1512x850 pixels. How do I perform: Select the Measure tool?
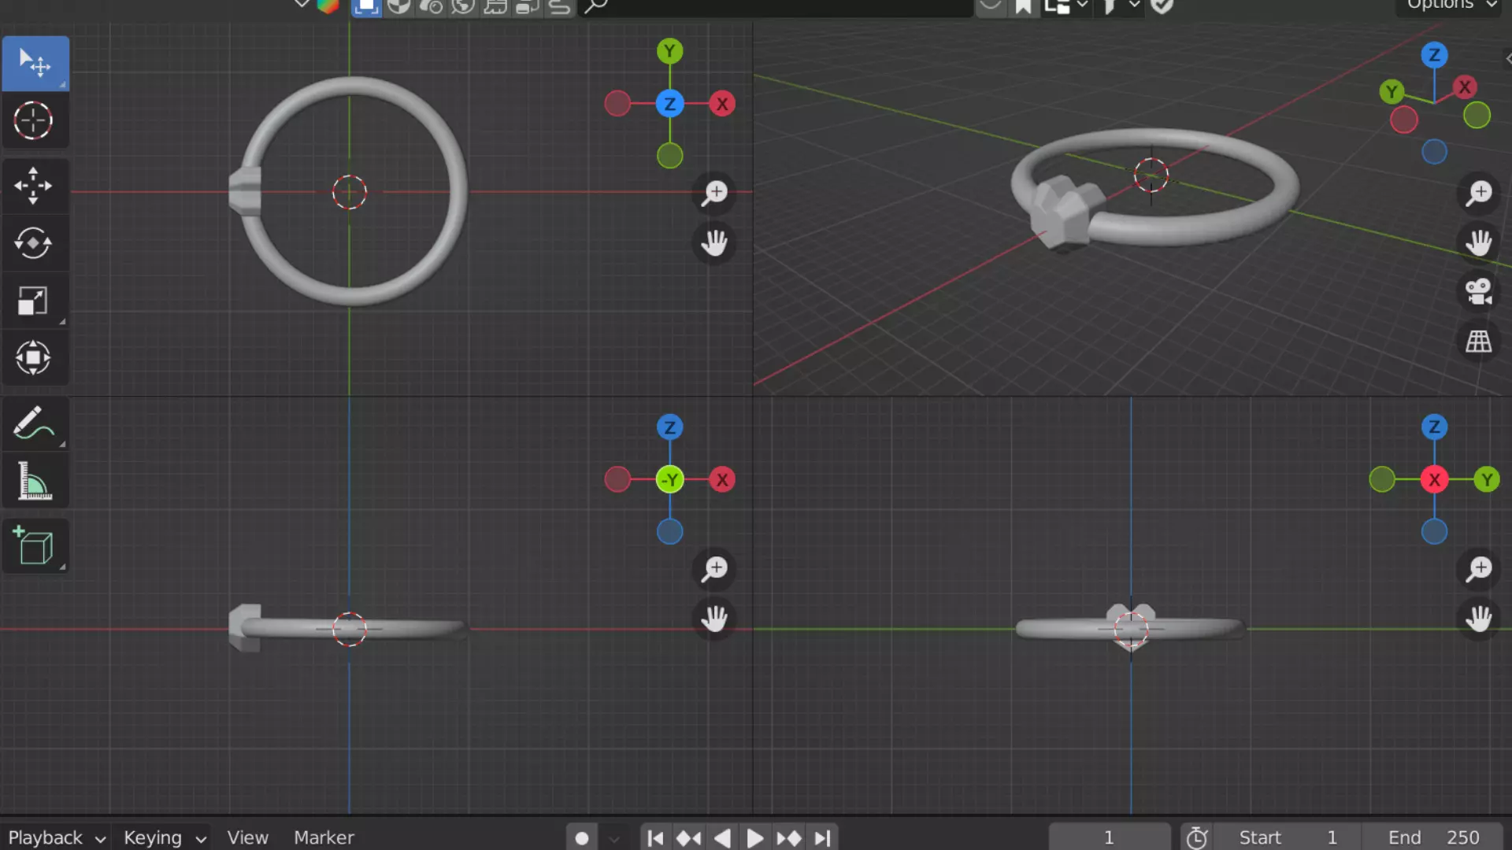coord(33,481)
